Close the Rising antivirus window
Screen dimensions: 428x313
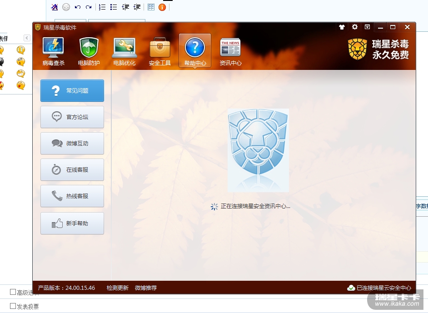407,27
